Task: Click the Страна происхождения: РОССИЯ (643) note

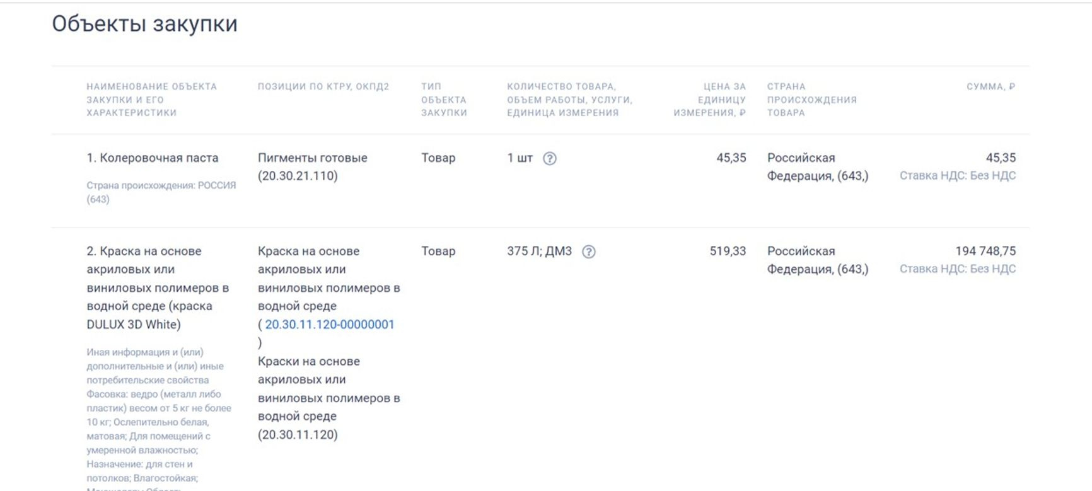Action: point(161,192)
